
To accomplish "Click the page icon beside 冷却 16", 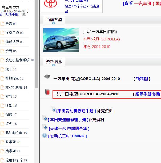I will click(x=2, y=106).
